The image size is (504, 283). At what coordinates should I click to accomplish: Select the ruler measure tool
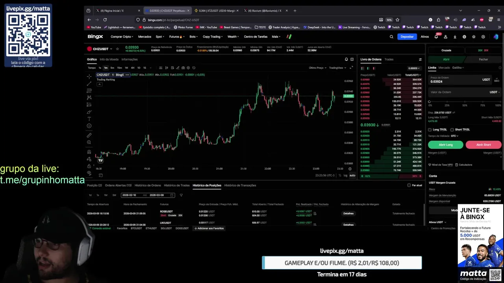89,135
